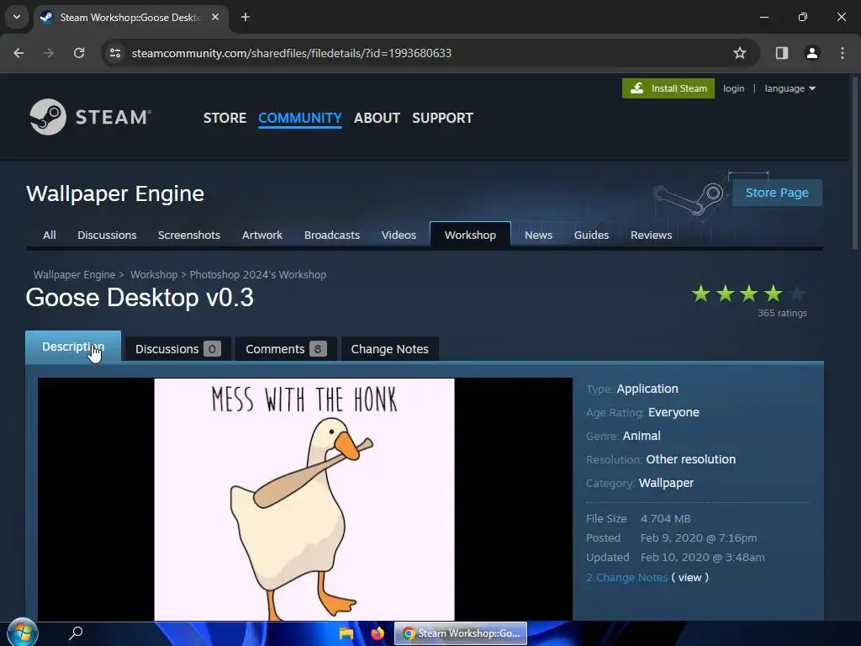Open site information icon in address bar
The width and height of the screenshot is (861, 646).
[x=115, y=53]
